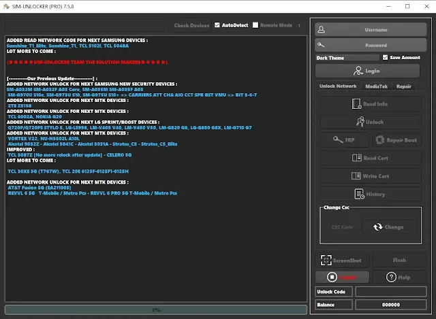Viewport: 436px width, 319px height.
Task: Switch to the MediaTek tab
Action: point(376,86)
